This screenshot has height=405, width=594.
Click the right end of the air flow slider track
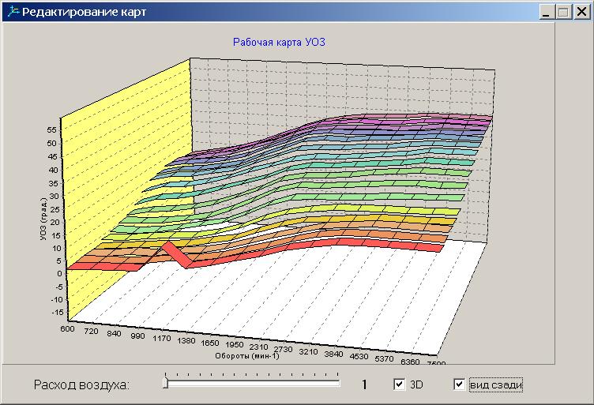point(337,384)
